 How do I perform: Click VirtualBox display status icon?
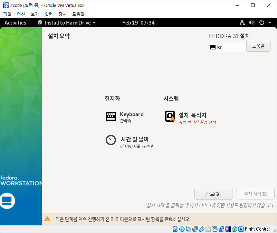[214, 229]
